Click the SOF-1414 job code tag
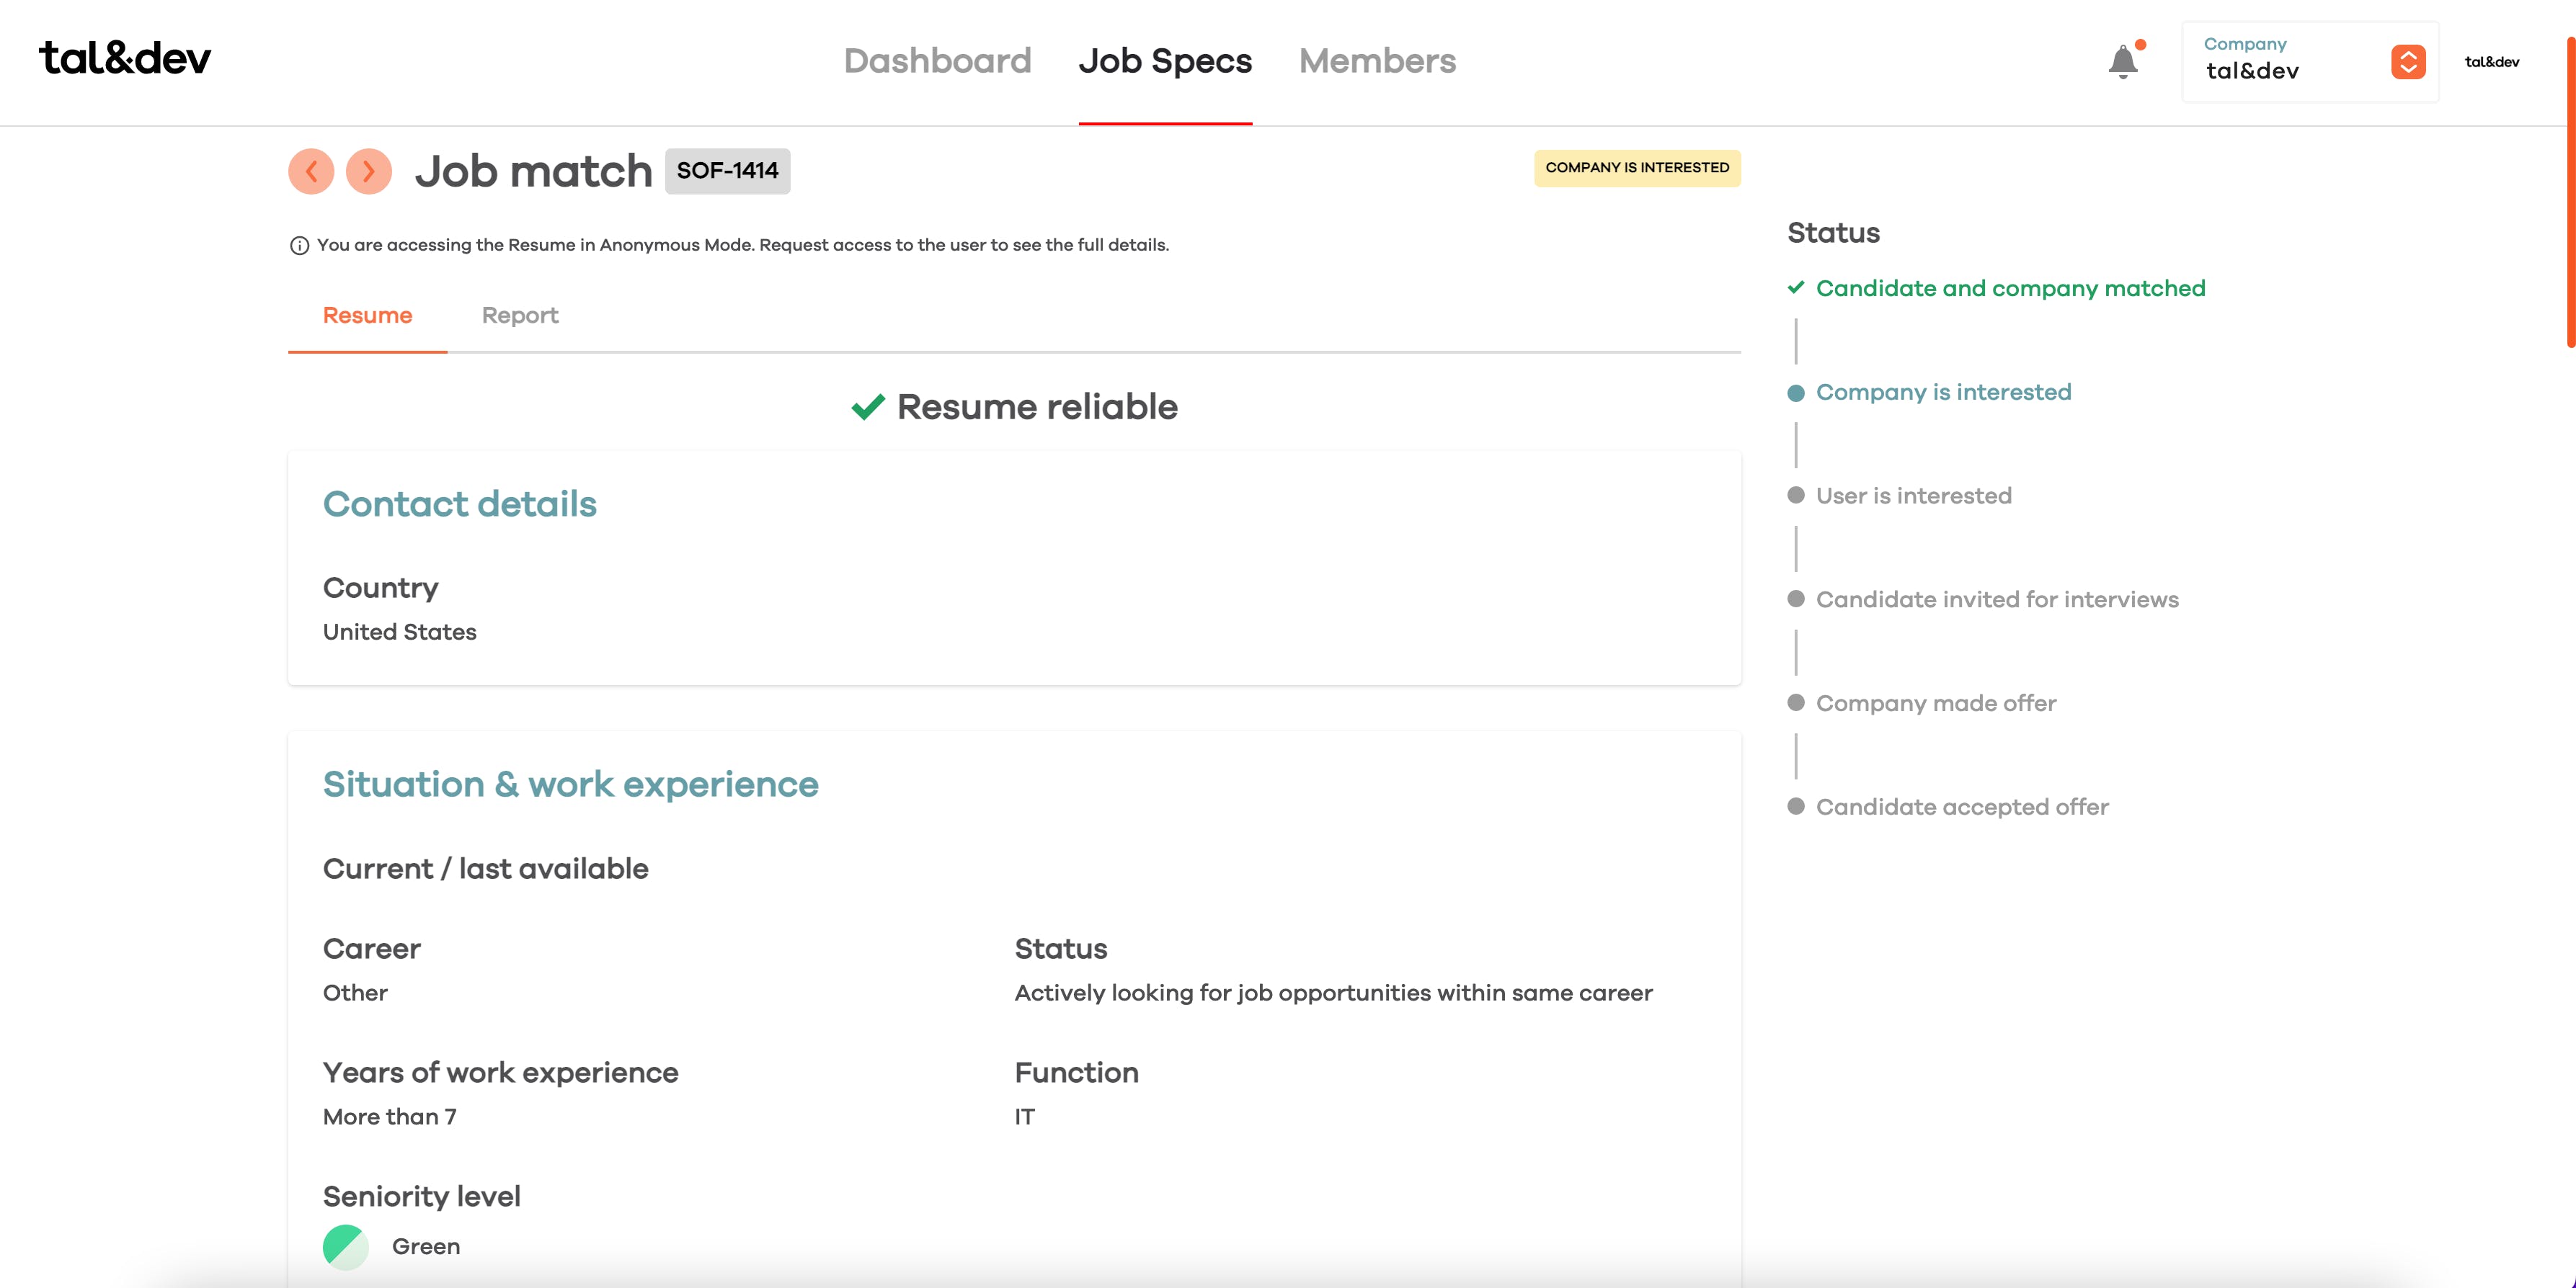Image resolution: width=2576 pixels, height=1288 pixels. [727, 171]
